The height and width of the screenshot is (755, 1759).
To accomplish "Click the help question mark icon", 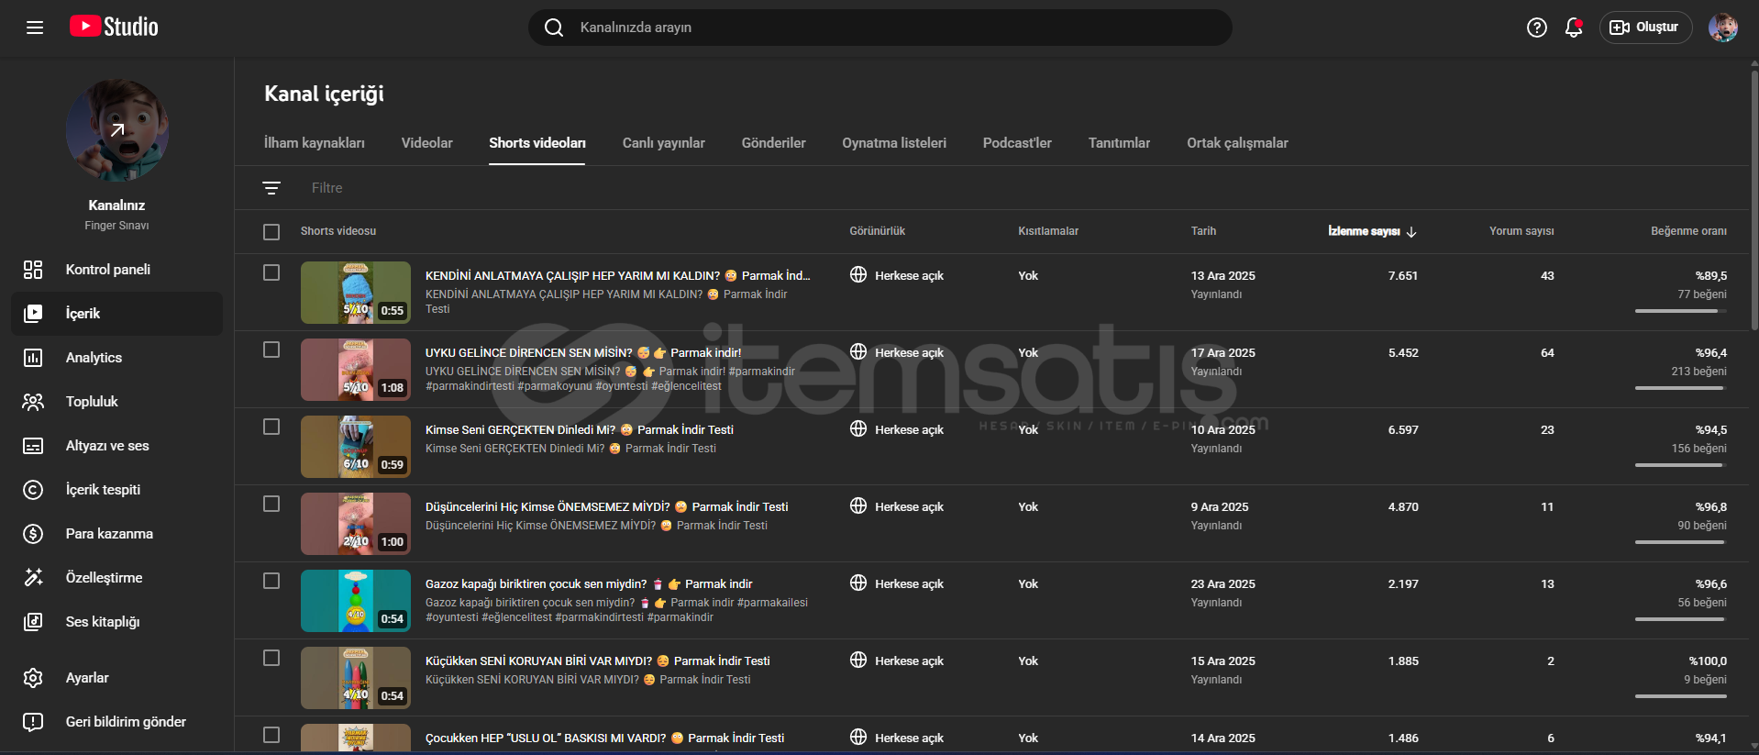I will coord(1536,28).
